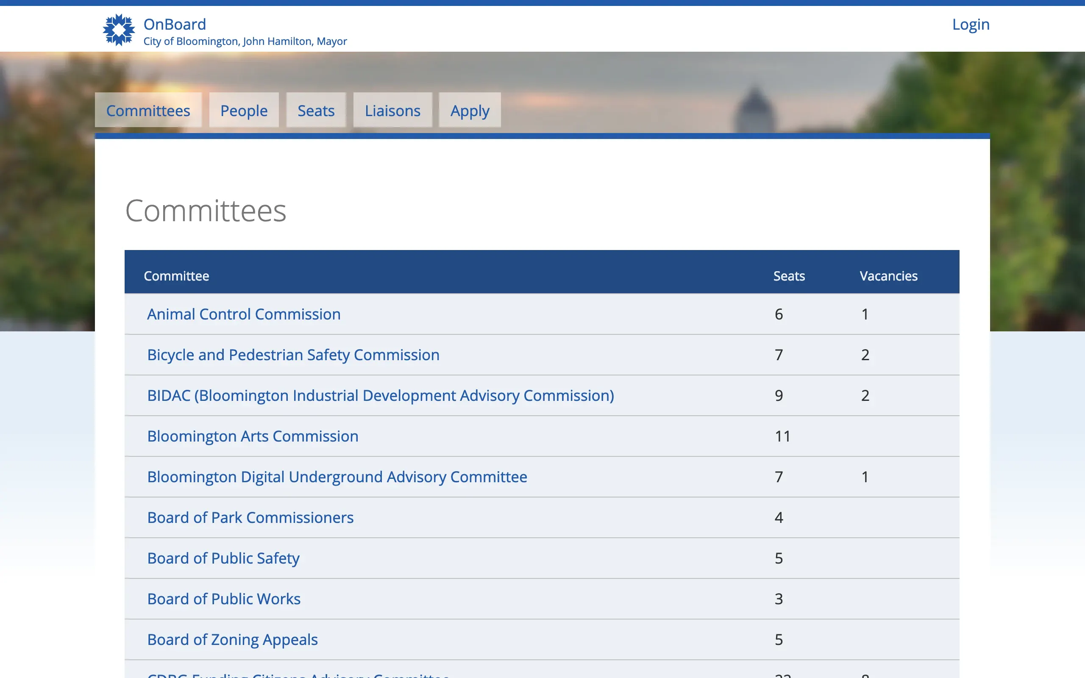The image size is (1085, 678).
Task: Switch to the Committees tab
Action: pos(148,110)
